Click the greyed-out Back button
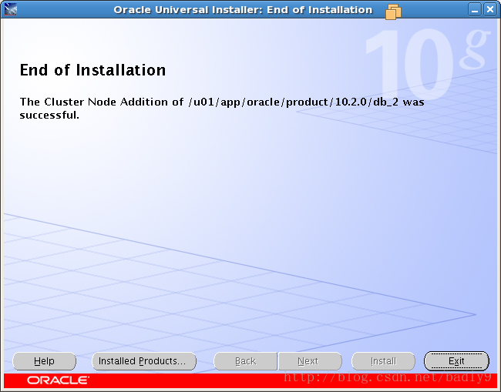The height and width of the screenshot is (392, 501). click(x=245, y=361)
